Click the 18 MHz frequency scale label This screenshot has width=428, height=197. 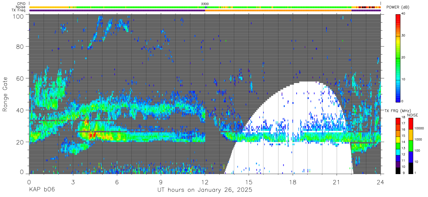[x=403, y=117]
